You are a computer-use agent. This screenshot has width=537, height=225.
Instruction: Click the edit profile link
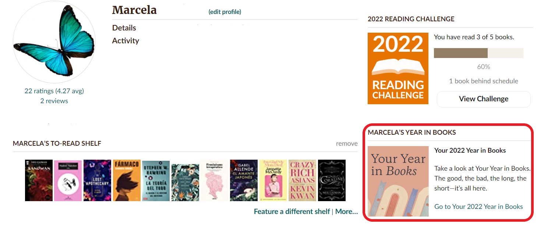(225, 12)
